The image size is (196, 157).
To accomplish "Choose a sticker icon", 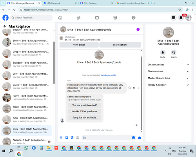I will pos(72,138).
